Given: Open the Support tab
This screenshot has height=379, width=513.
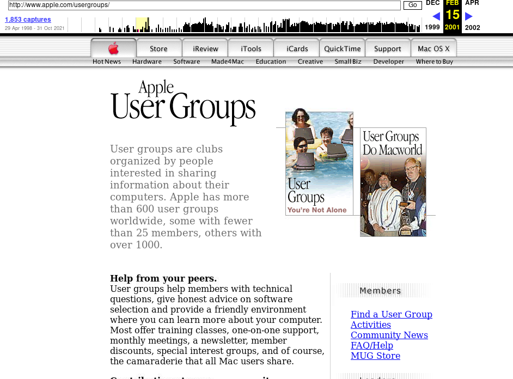Looking at the screenshot, I should pyautogui.click(x=388, y=48).
